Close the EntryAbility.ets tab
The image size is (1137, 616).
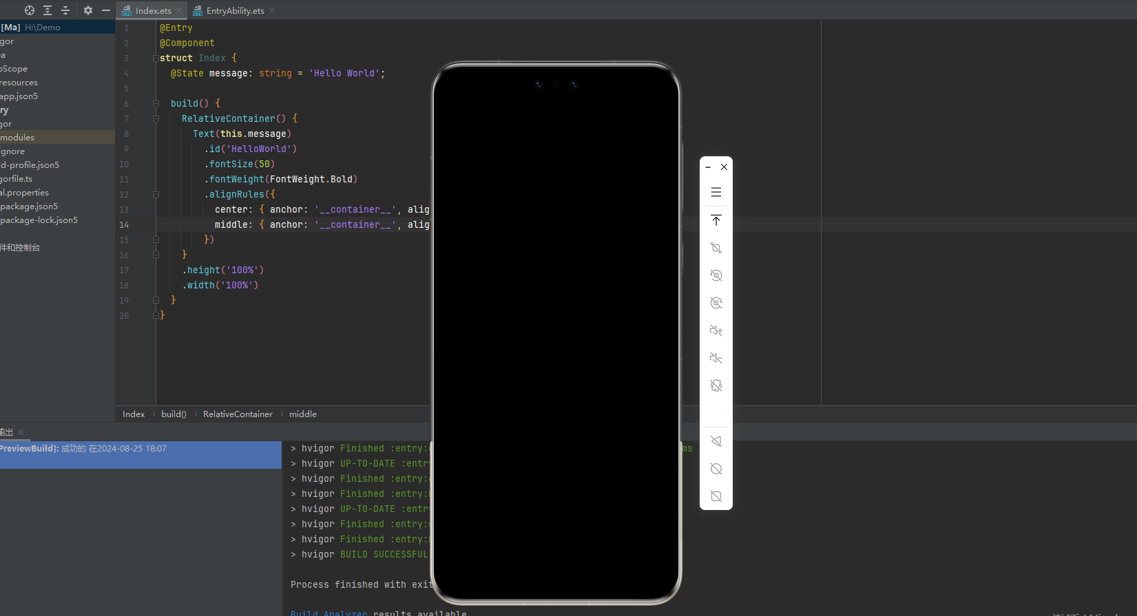click(x=272, y=10)
